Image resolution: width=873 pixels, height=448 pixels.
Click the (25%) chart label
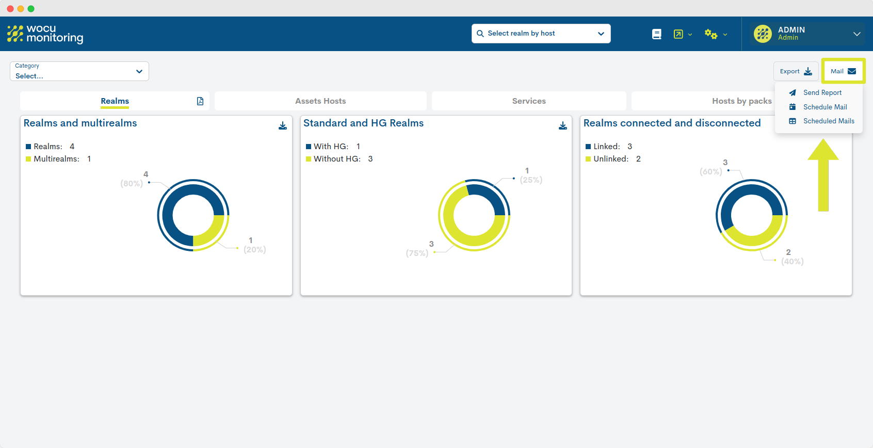coord(531,180)
